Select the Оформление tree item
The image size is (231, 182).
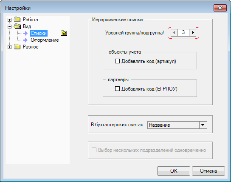tap(45, 40)
